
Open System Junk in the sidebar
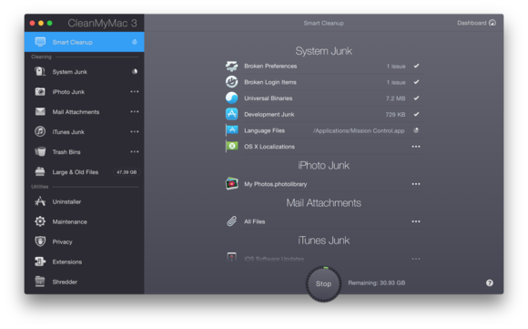pos(84,72)
